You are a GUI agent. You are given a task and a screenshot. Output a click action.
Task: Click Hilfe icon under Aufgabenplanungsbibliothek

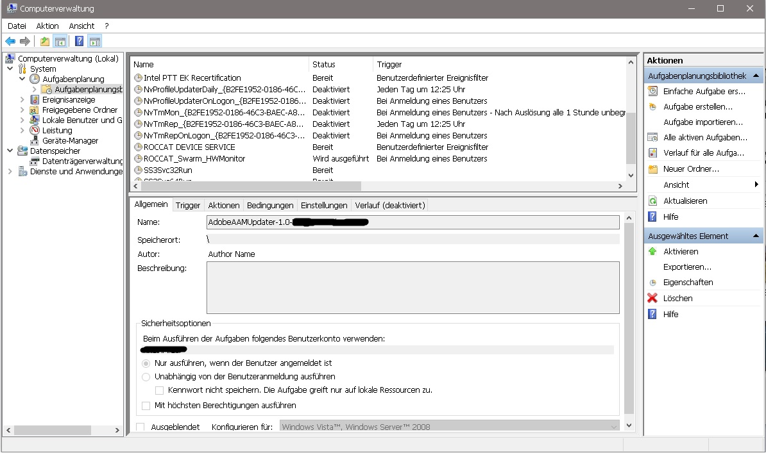point(652,217)
